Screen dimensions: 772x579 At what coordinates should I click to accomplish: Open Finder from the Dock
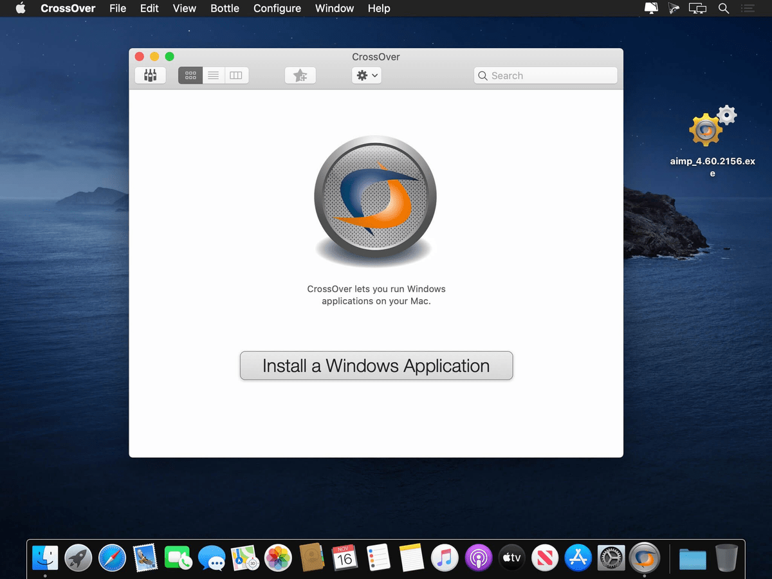[x=45, y=557]
